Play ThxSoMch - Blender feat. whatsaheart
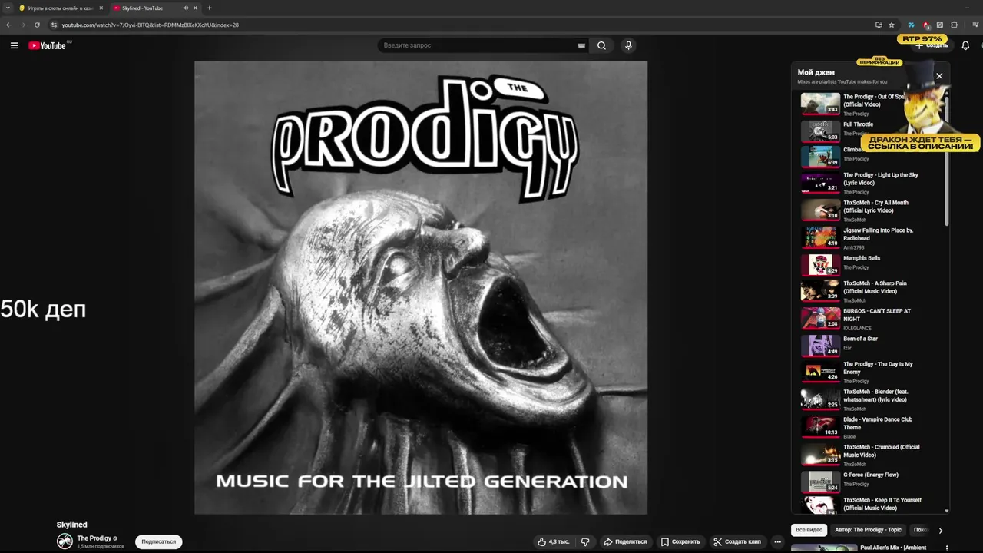Image resolution: width=983 pixels, height=553 pixels. click(x=870, y=399)
